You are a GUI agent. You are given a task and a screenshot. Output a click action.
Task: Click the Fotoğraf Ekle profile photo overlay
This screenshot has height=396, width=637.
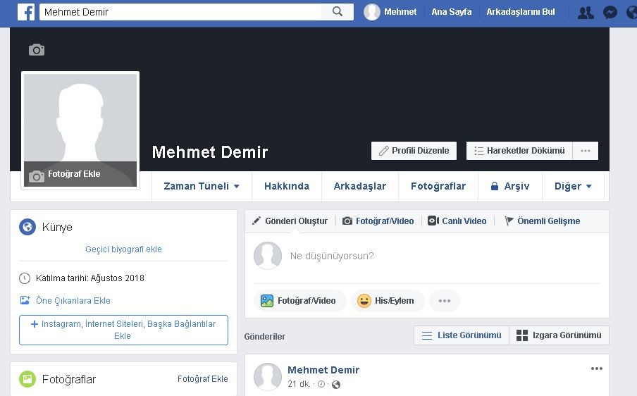point(80,174)
